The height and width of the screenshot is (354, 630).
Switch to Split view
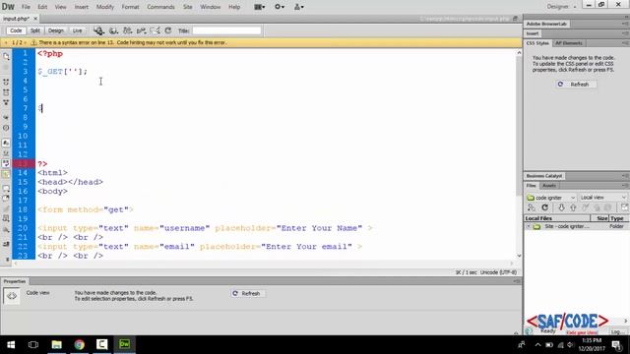35,30
